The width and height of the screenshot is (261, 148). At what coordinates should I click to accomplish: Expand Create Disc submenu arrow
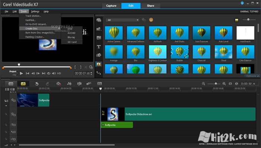[59, 29]
